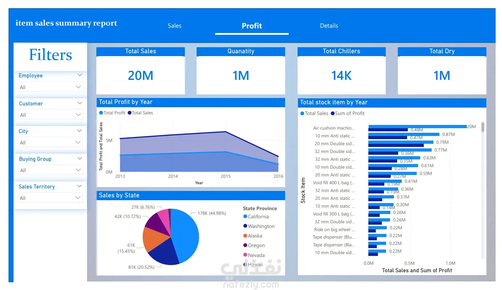The height and width of the screenshot is (290, 502).
Task: Click the Total Sales 20M card
Action: (x=140, y=71)
